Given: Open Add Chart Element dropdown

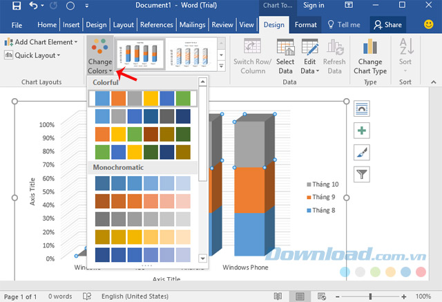Looking at the screenshot, I should [x=41, y=42].
